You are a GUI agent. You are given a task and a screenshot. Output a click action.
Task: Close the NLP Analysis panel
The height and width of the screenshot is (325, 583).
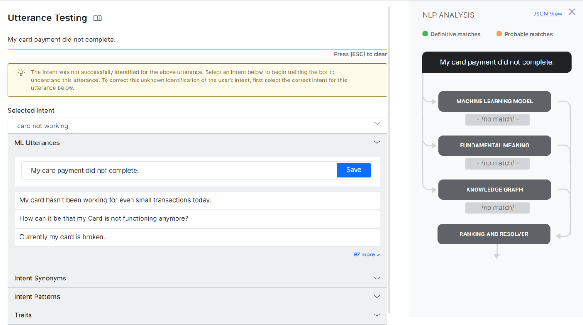(x=572, y=12)
